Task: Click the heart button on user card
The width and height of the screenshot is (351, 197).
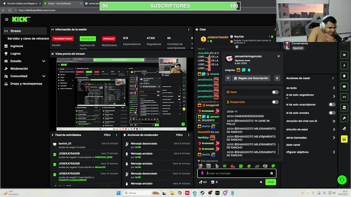Action: click(x=228, y=78)
